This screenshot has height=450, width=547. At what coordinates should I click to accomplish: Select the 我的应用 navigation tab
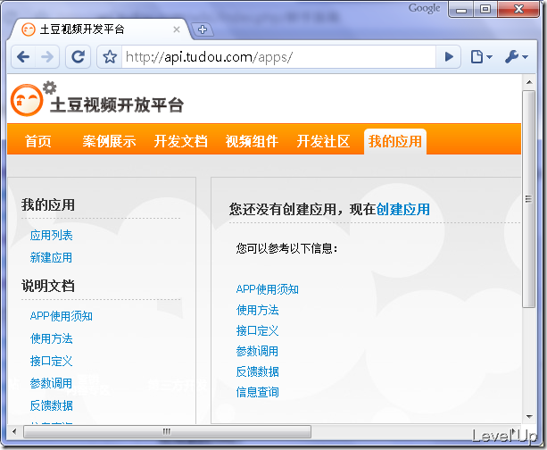[x=395, y=141]
